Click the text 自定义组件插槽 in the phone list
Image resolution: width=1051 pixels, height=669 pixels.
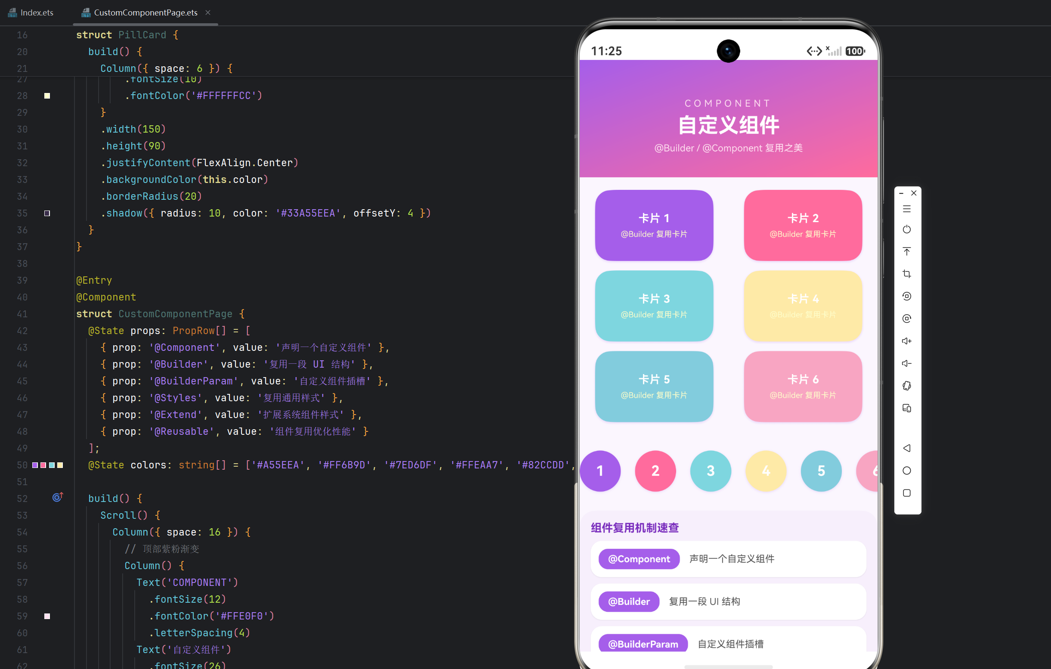(731, 644)
